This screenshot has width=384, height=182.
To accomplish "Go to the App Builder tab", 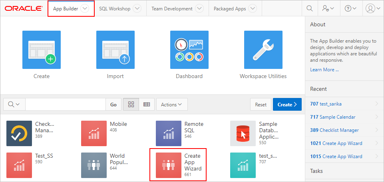I will [66, 8].
